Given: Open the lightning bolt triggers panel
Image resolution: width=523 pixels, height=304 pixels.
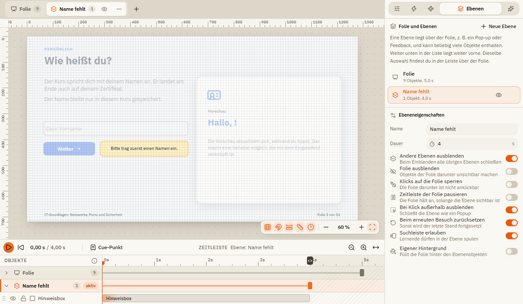Looking at the screenshot, I should (x=414, y=9).
